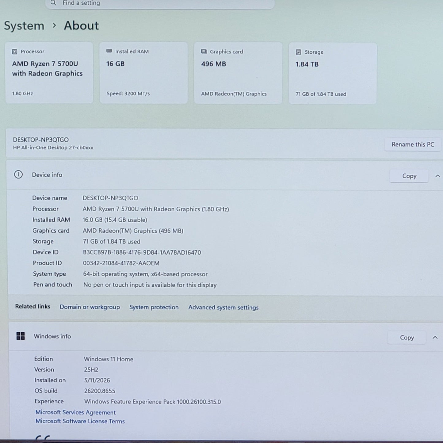Image resolution: width=443 pixels, height=443 pixels.
Task: Open Advanced system settings link
Action: coord(223,307)
